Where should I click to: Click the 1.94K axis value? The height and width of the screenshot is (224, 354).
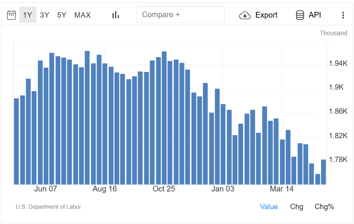tap(338, 64)
